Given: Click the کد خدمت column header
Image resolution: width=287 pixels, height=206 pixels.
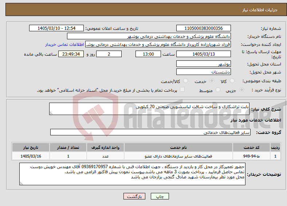Looking at the screenshot, I should [252, 147].
